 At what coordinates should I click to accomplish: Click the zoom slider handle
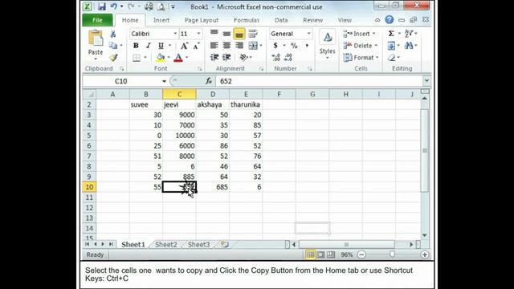392,254
